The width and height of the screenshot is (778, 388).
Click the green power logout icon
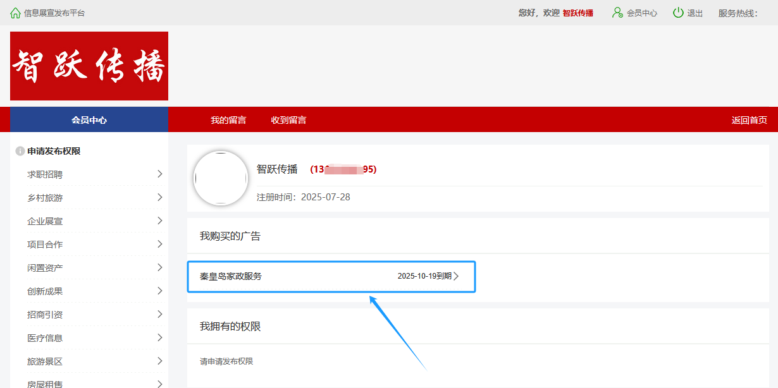(x=678, y=13)
